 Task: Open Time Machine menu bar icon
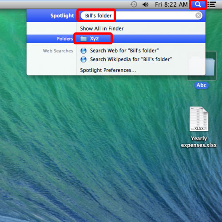(134, 4)
